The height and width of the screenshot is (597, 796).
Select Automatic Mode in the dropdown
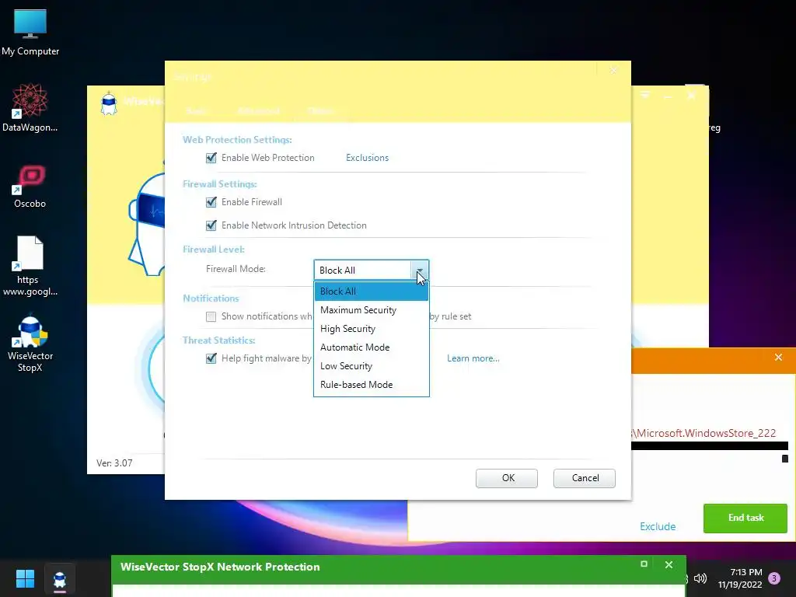point(371,347)
